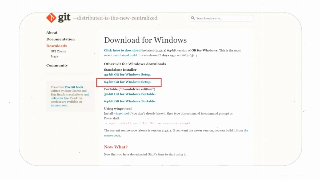Open the About section in the sidebar
This screenshot has width=320, height=180.
pos(52,33)
